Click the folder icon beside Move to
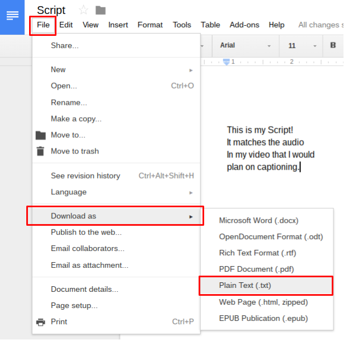 (41, 136)
